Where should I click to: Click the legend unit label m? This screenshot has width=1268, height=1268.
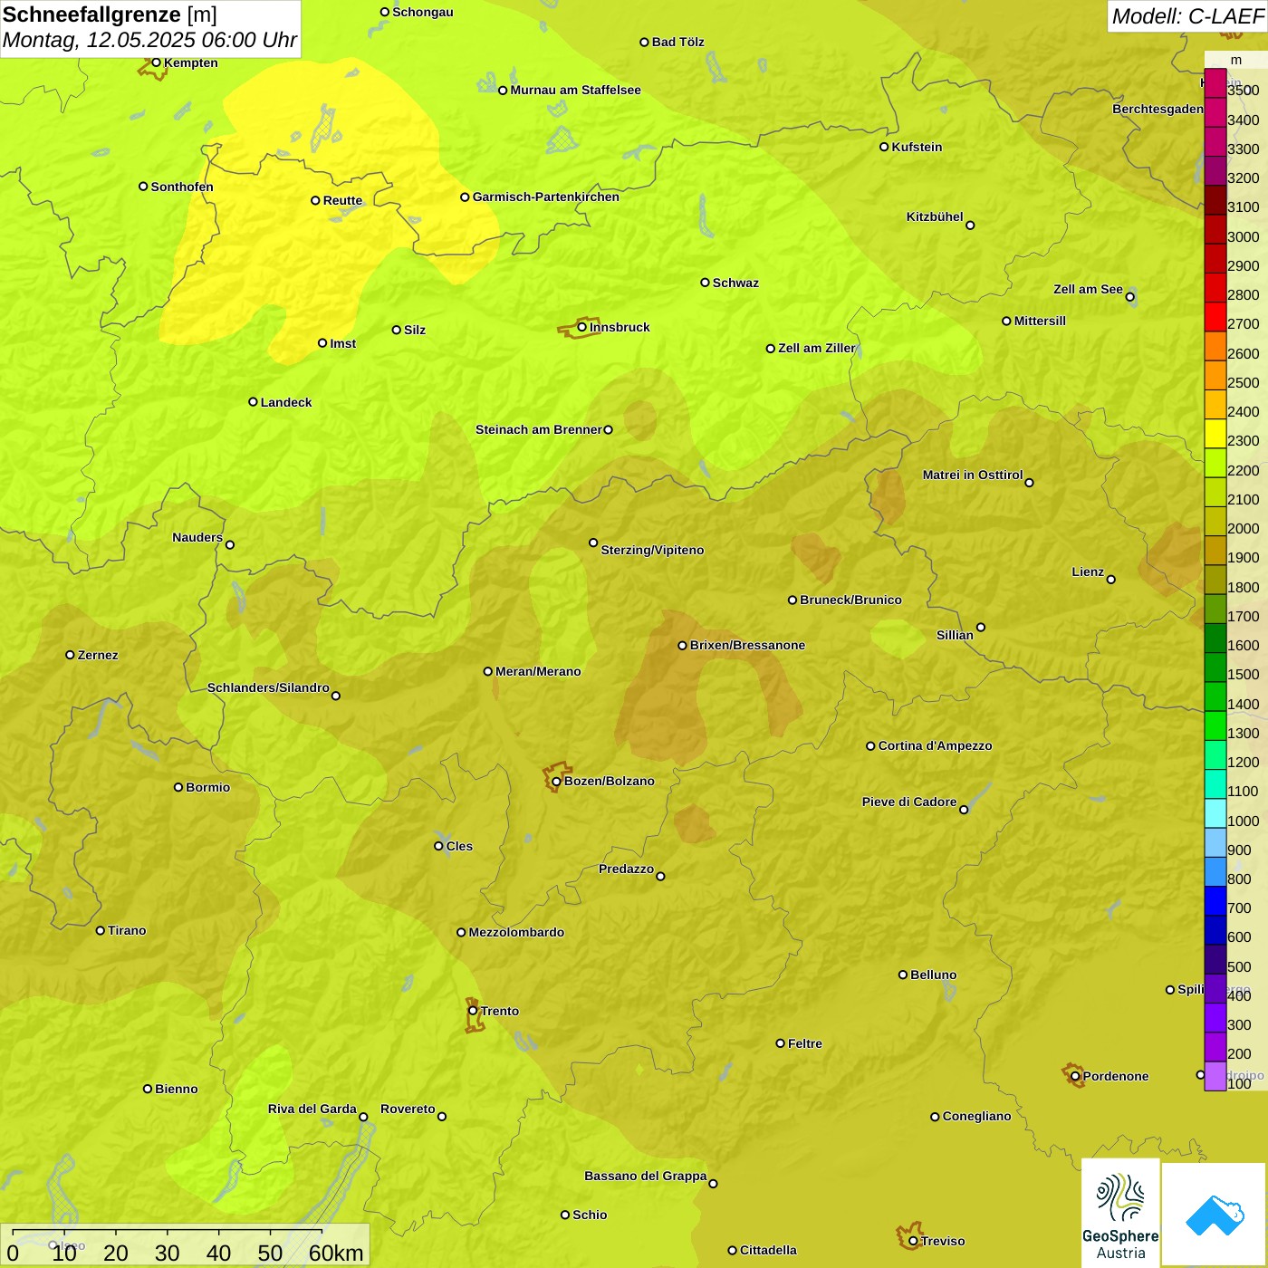tap(1236, 60)
